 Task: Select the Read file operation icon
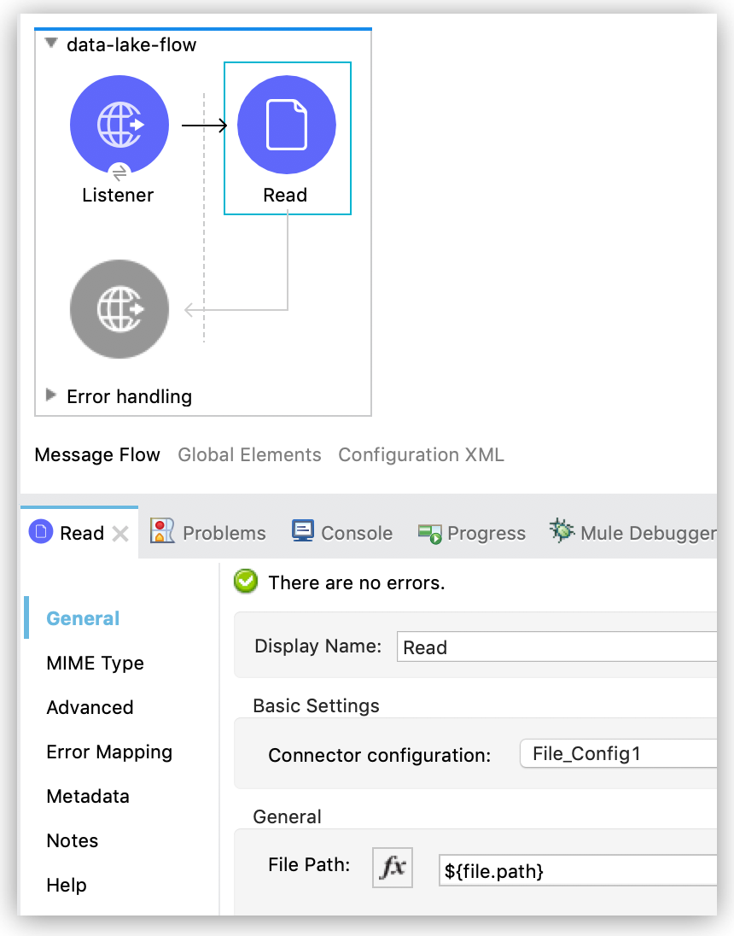[x=287, y=124]
